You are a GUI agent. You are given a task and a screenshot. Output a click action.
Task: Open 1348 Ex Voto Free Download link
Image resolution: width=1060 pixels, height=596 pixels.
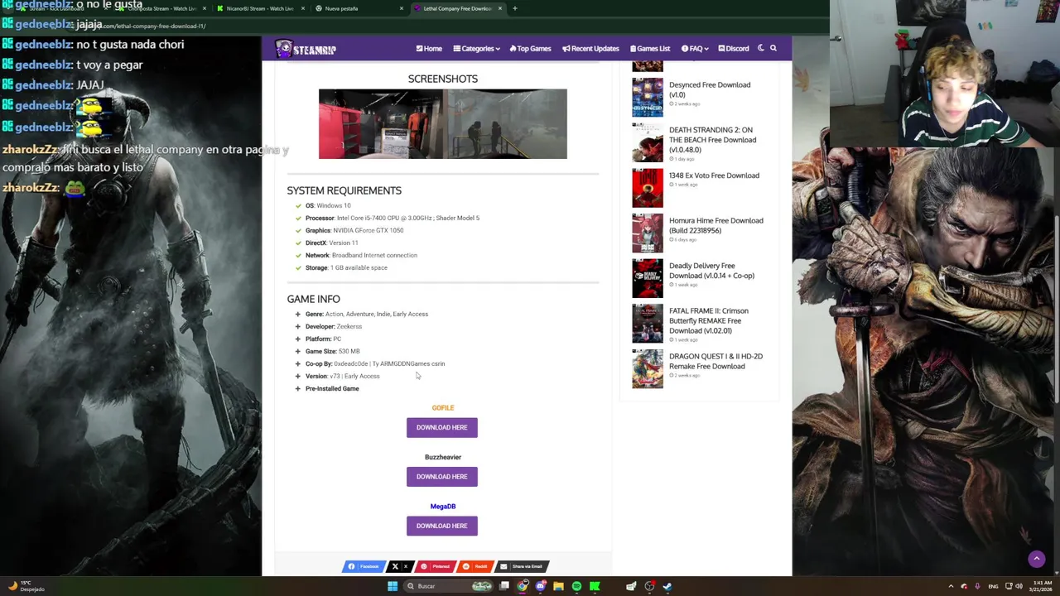pos(714,175)
